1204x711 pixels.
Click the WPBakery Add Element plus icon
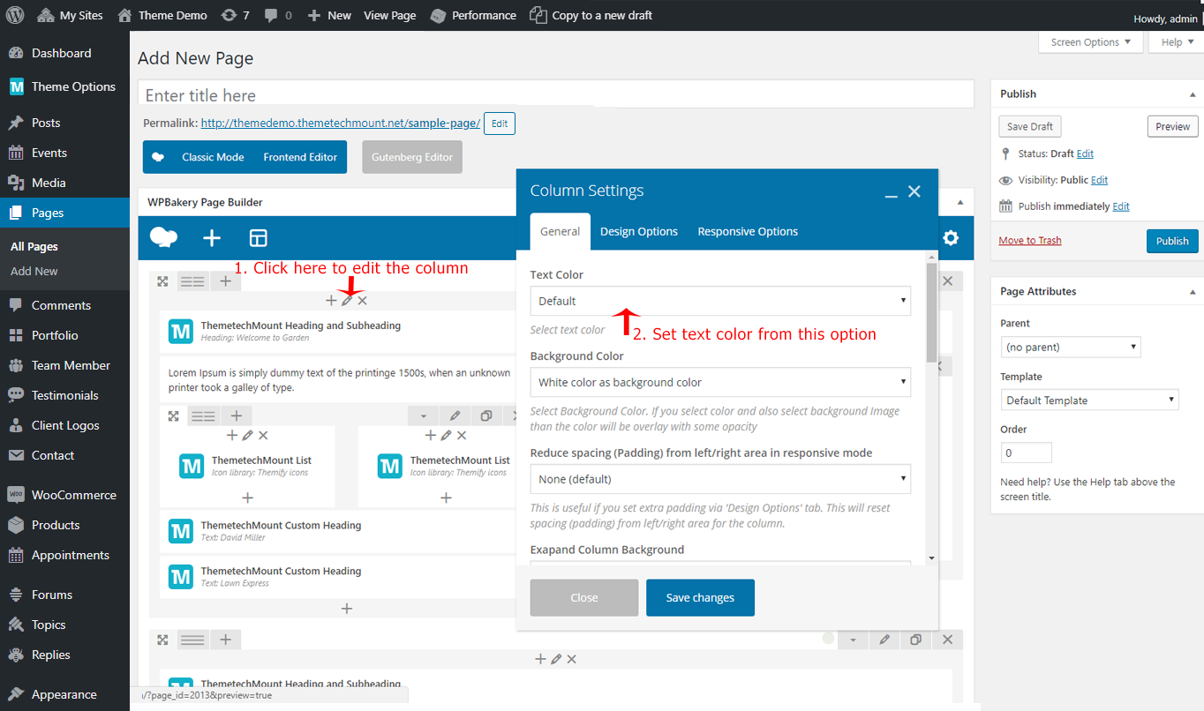pyautogui.click(x=212, y=238)
